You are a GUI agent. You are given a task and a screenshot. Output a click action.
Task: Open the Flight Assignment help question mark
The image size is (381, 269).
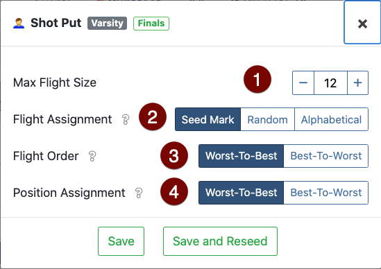pyautogui.click(x=126, y=119)
